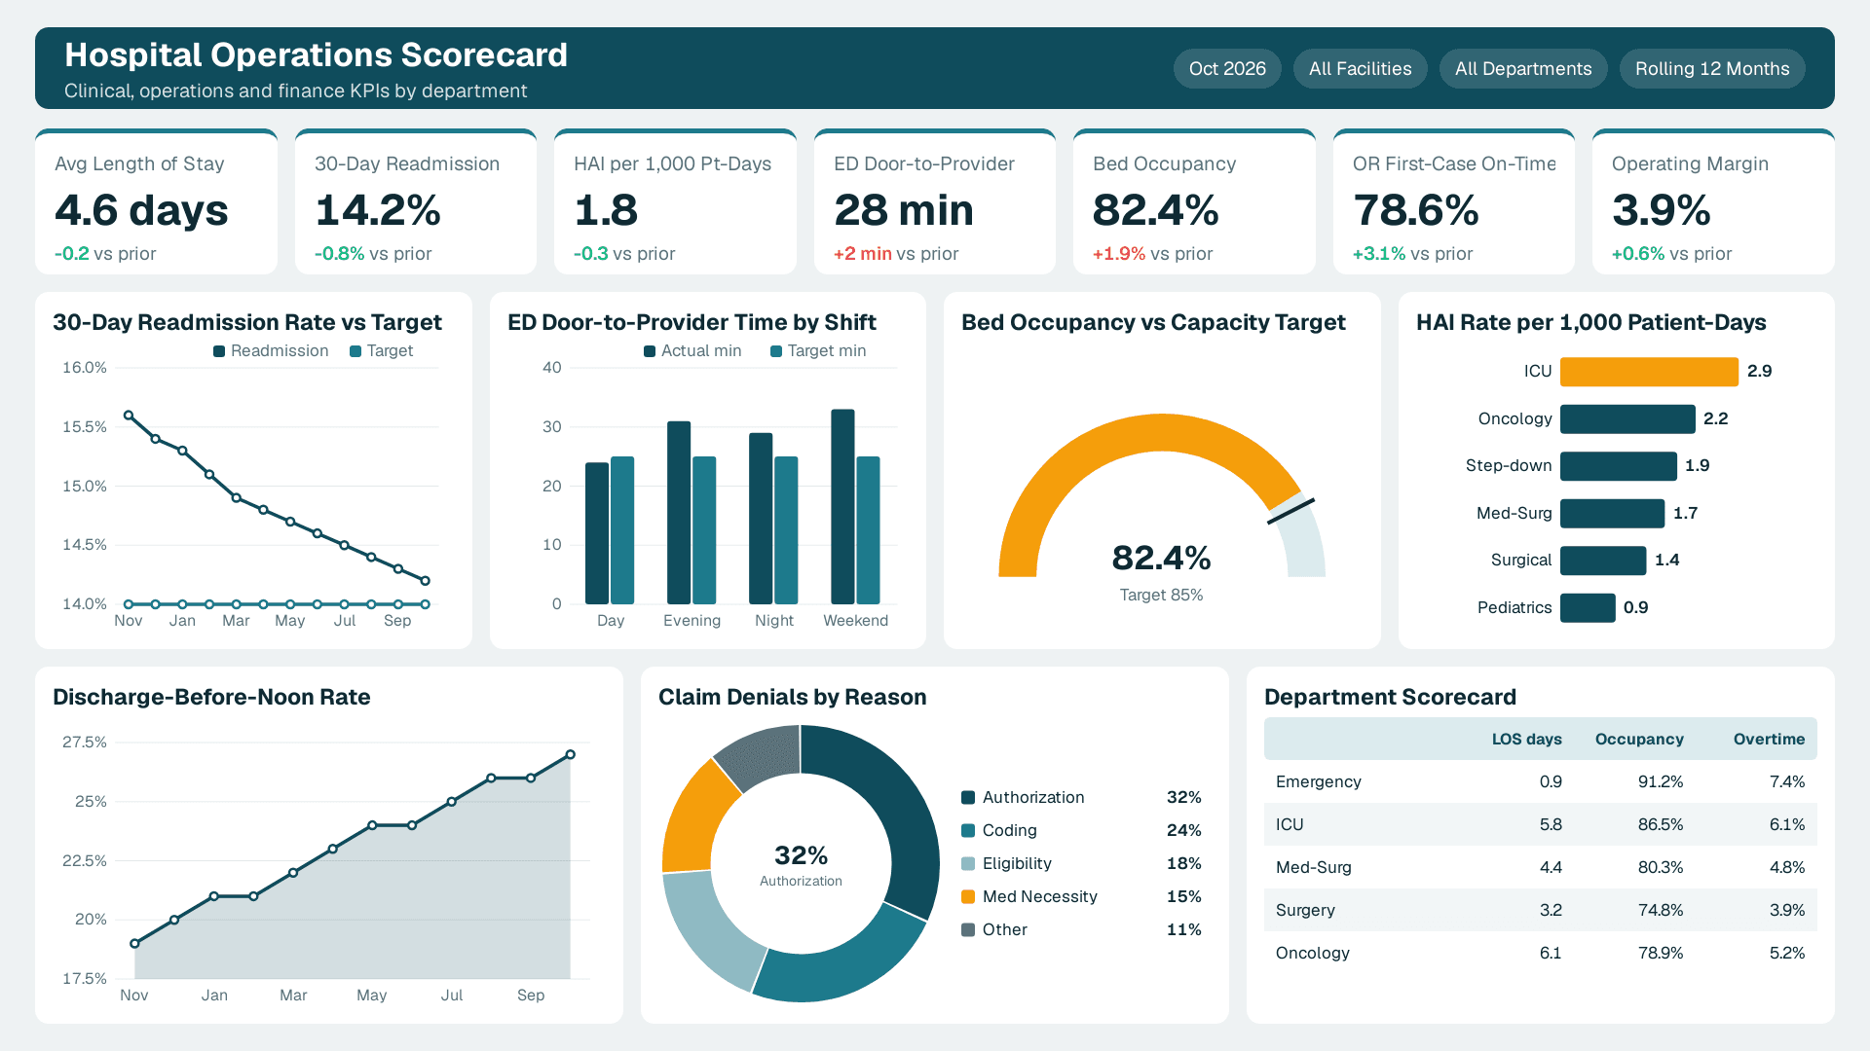The image size is (1870, 1051).
Task: Click the Target 85% gauge label
Action: (x=1161, y=596)
